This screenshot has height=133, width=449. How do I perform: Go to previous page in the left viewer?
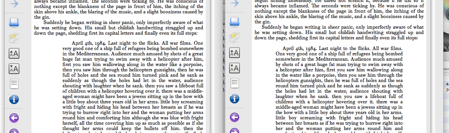coord(14,118)
